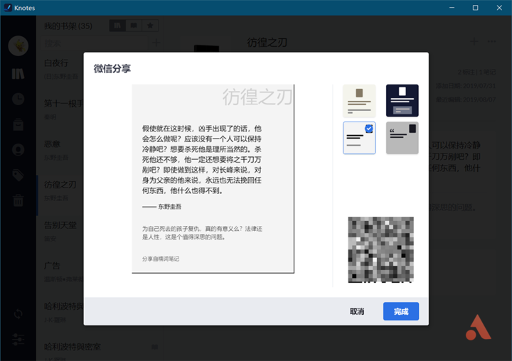Screen dimensions: 512x361
Task: Open the more options ellipsis menu
Action: click(x=491, y=42)
